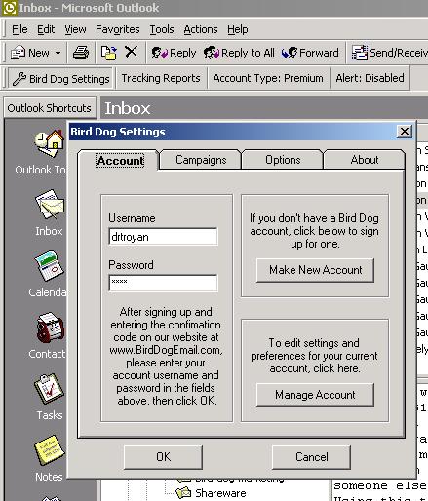Click the Password input field

tap(163, 283)
